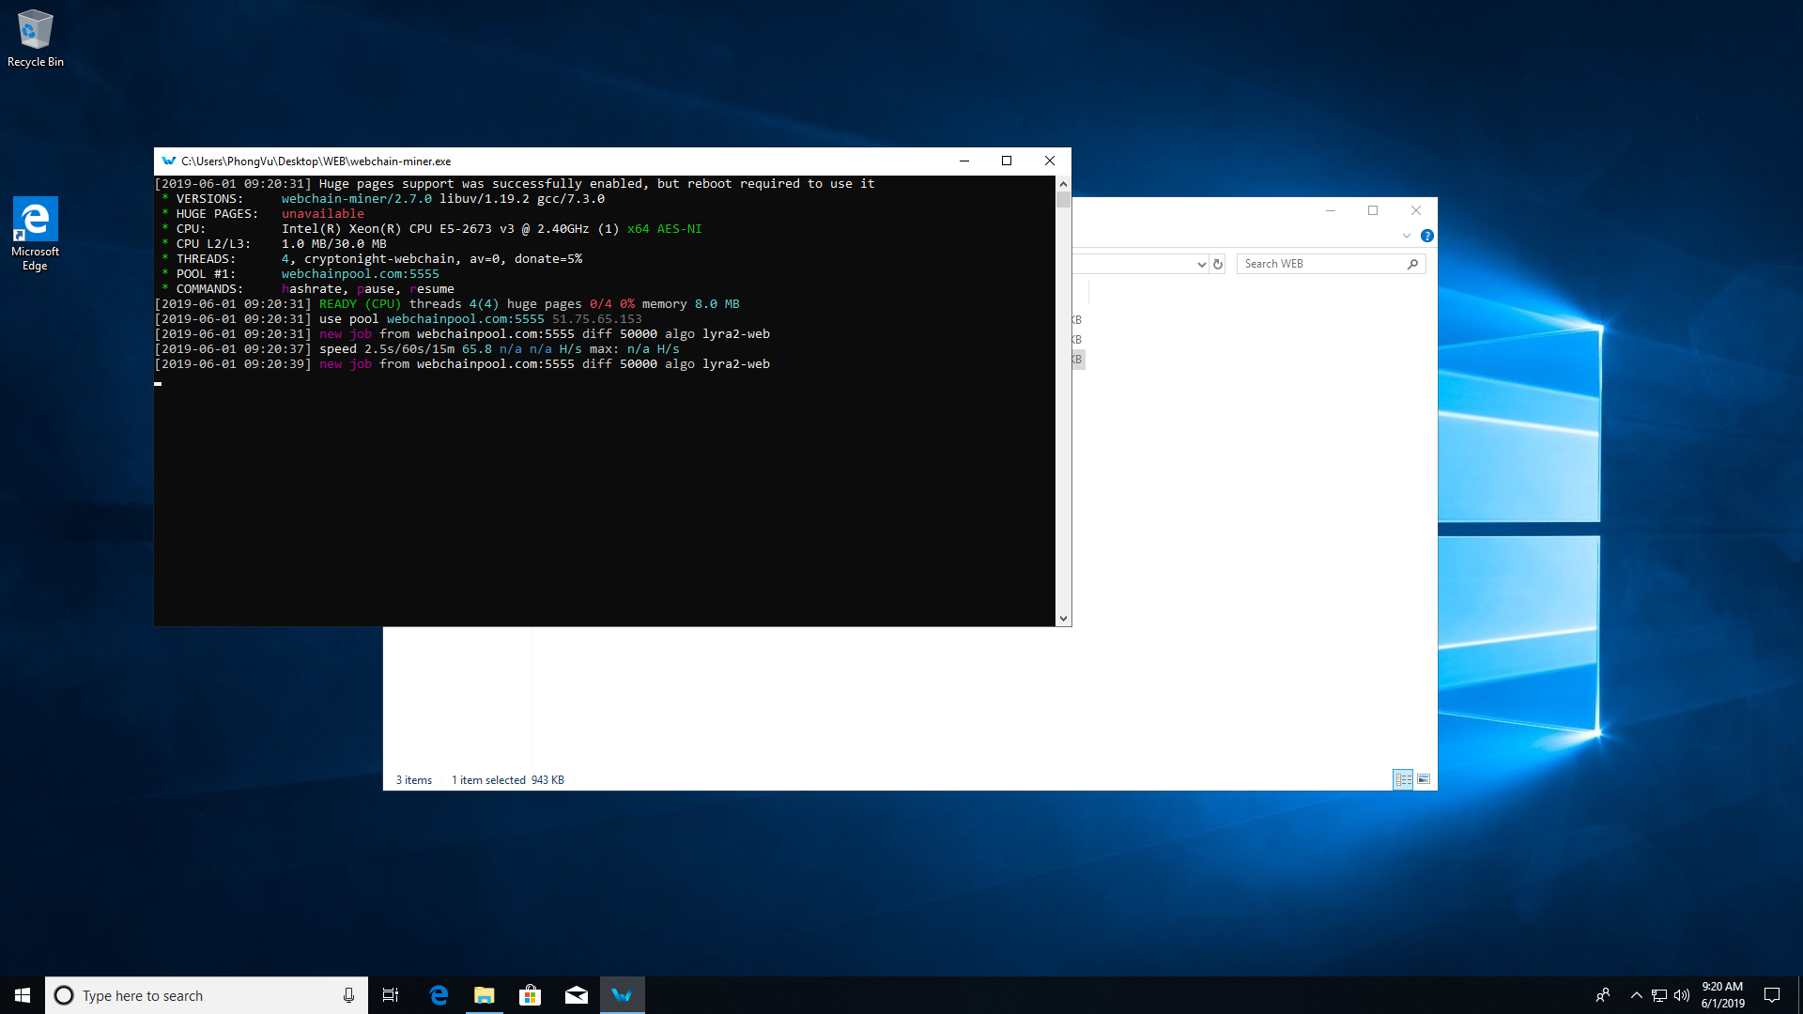Open Microsoft Edge desktop shortcut
The image size is (1803, 1014).
35,234
